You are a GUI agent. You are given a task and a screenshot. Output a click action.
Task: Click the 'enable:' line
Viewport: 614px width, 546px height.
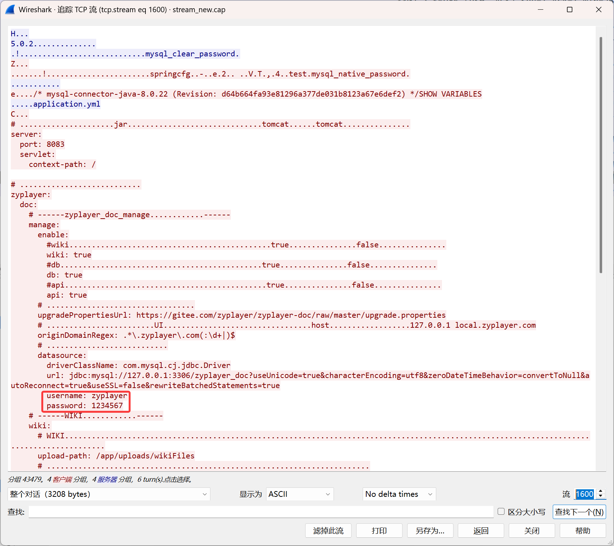[53, 235]
